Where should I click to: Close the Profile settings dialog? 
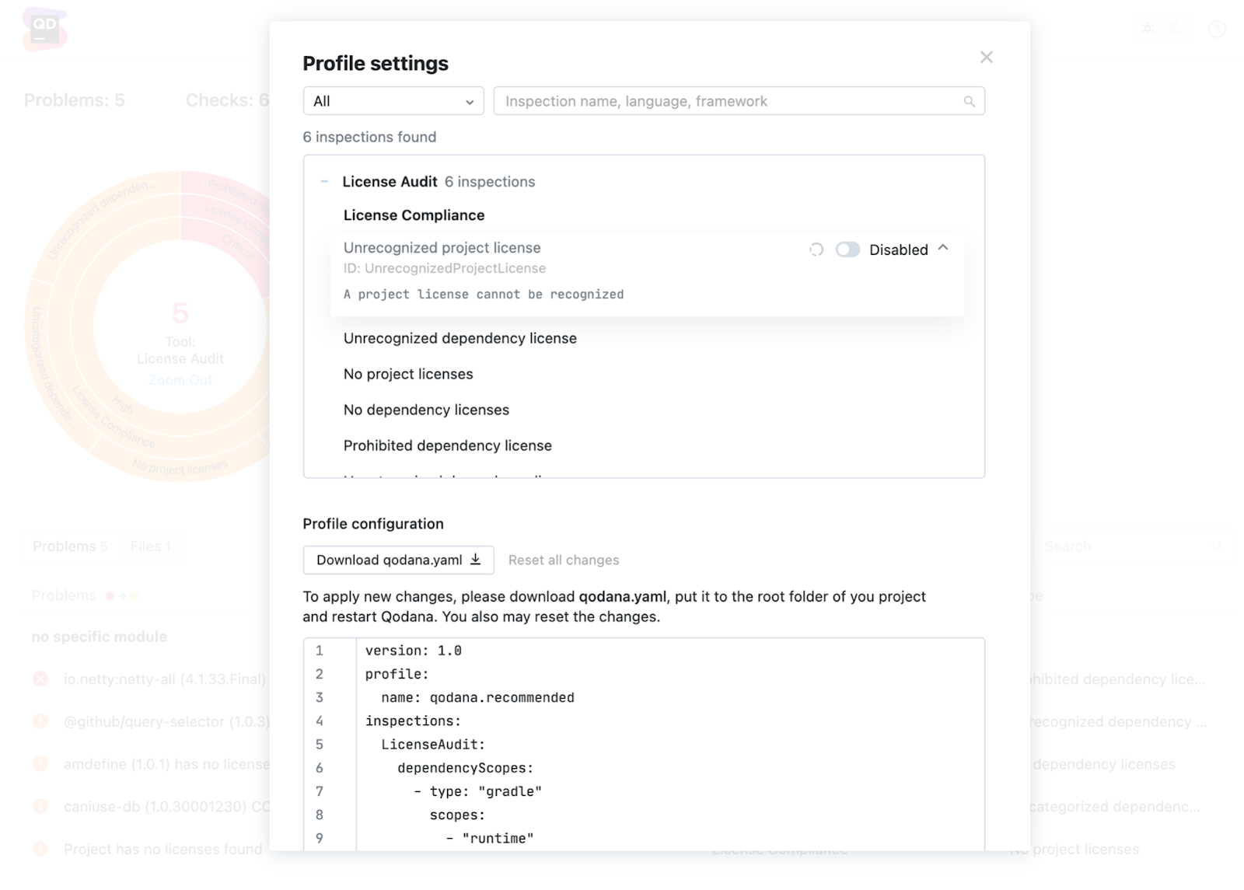point(986,57)
